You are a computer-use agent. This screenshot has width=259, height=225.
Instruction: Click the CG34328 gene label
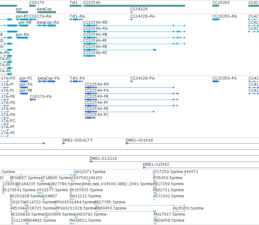tap(139, 9)
